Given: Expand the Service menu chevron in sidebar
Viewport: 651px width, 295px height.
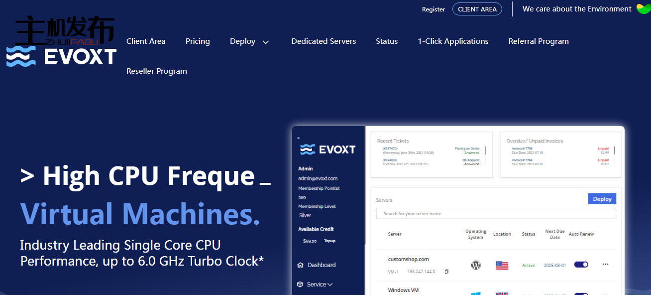Looking at the screenshot, I should pyautogui.click(x=330, y=285).
